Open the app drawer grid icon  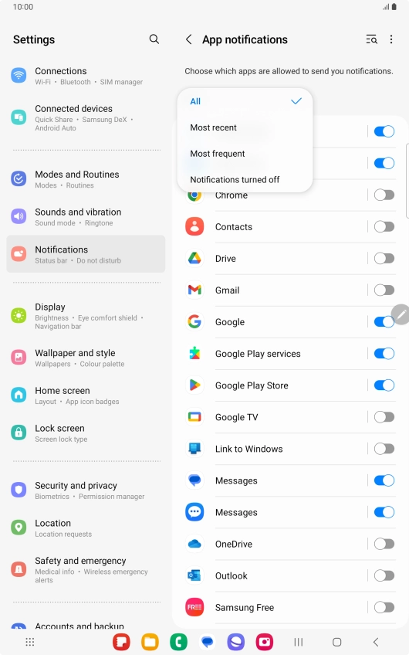29,642
